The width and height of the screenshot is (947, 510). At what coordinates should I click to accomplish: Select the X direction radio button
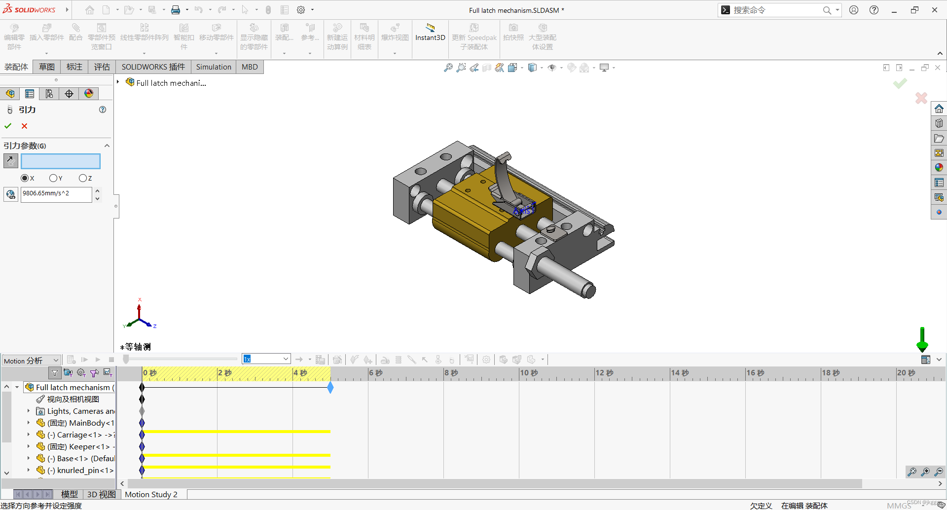(x=25, y=178)
